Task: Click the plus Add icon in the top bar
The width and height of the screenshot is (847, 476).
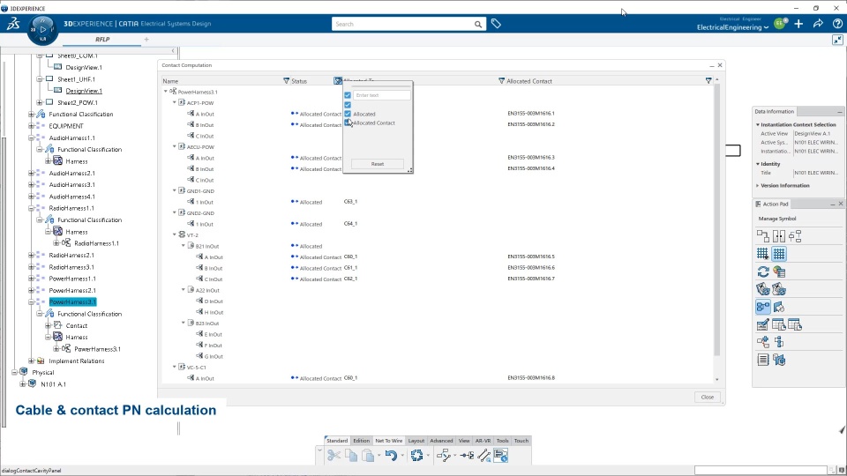Action: (798, 23)
